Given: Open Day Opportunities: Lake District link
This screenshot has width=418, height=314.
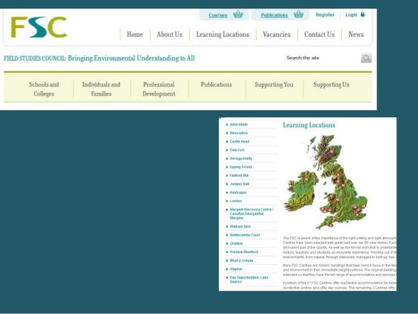Looking at the screenshot, I should [249, 280].
